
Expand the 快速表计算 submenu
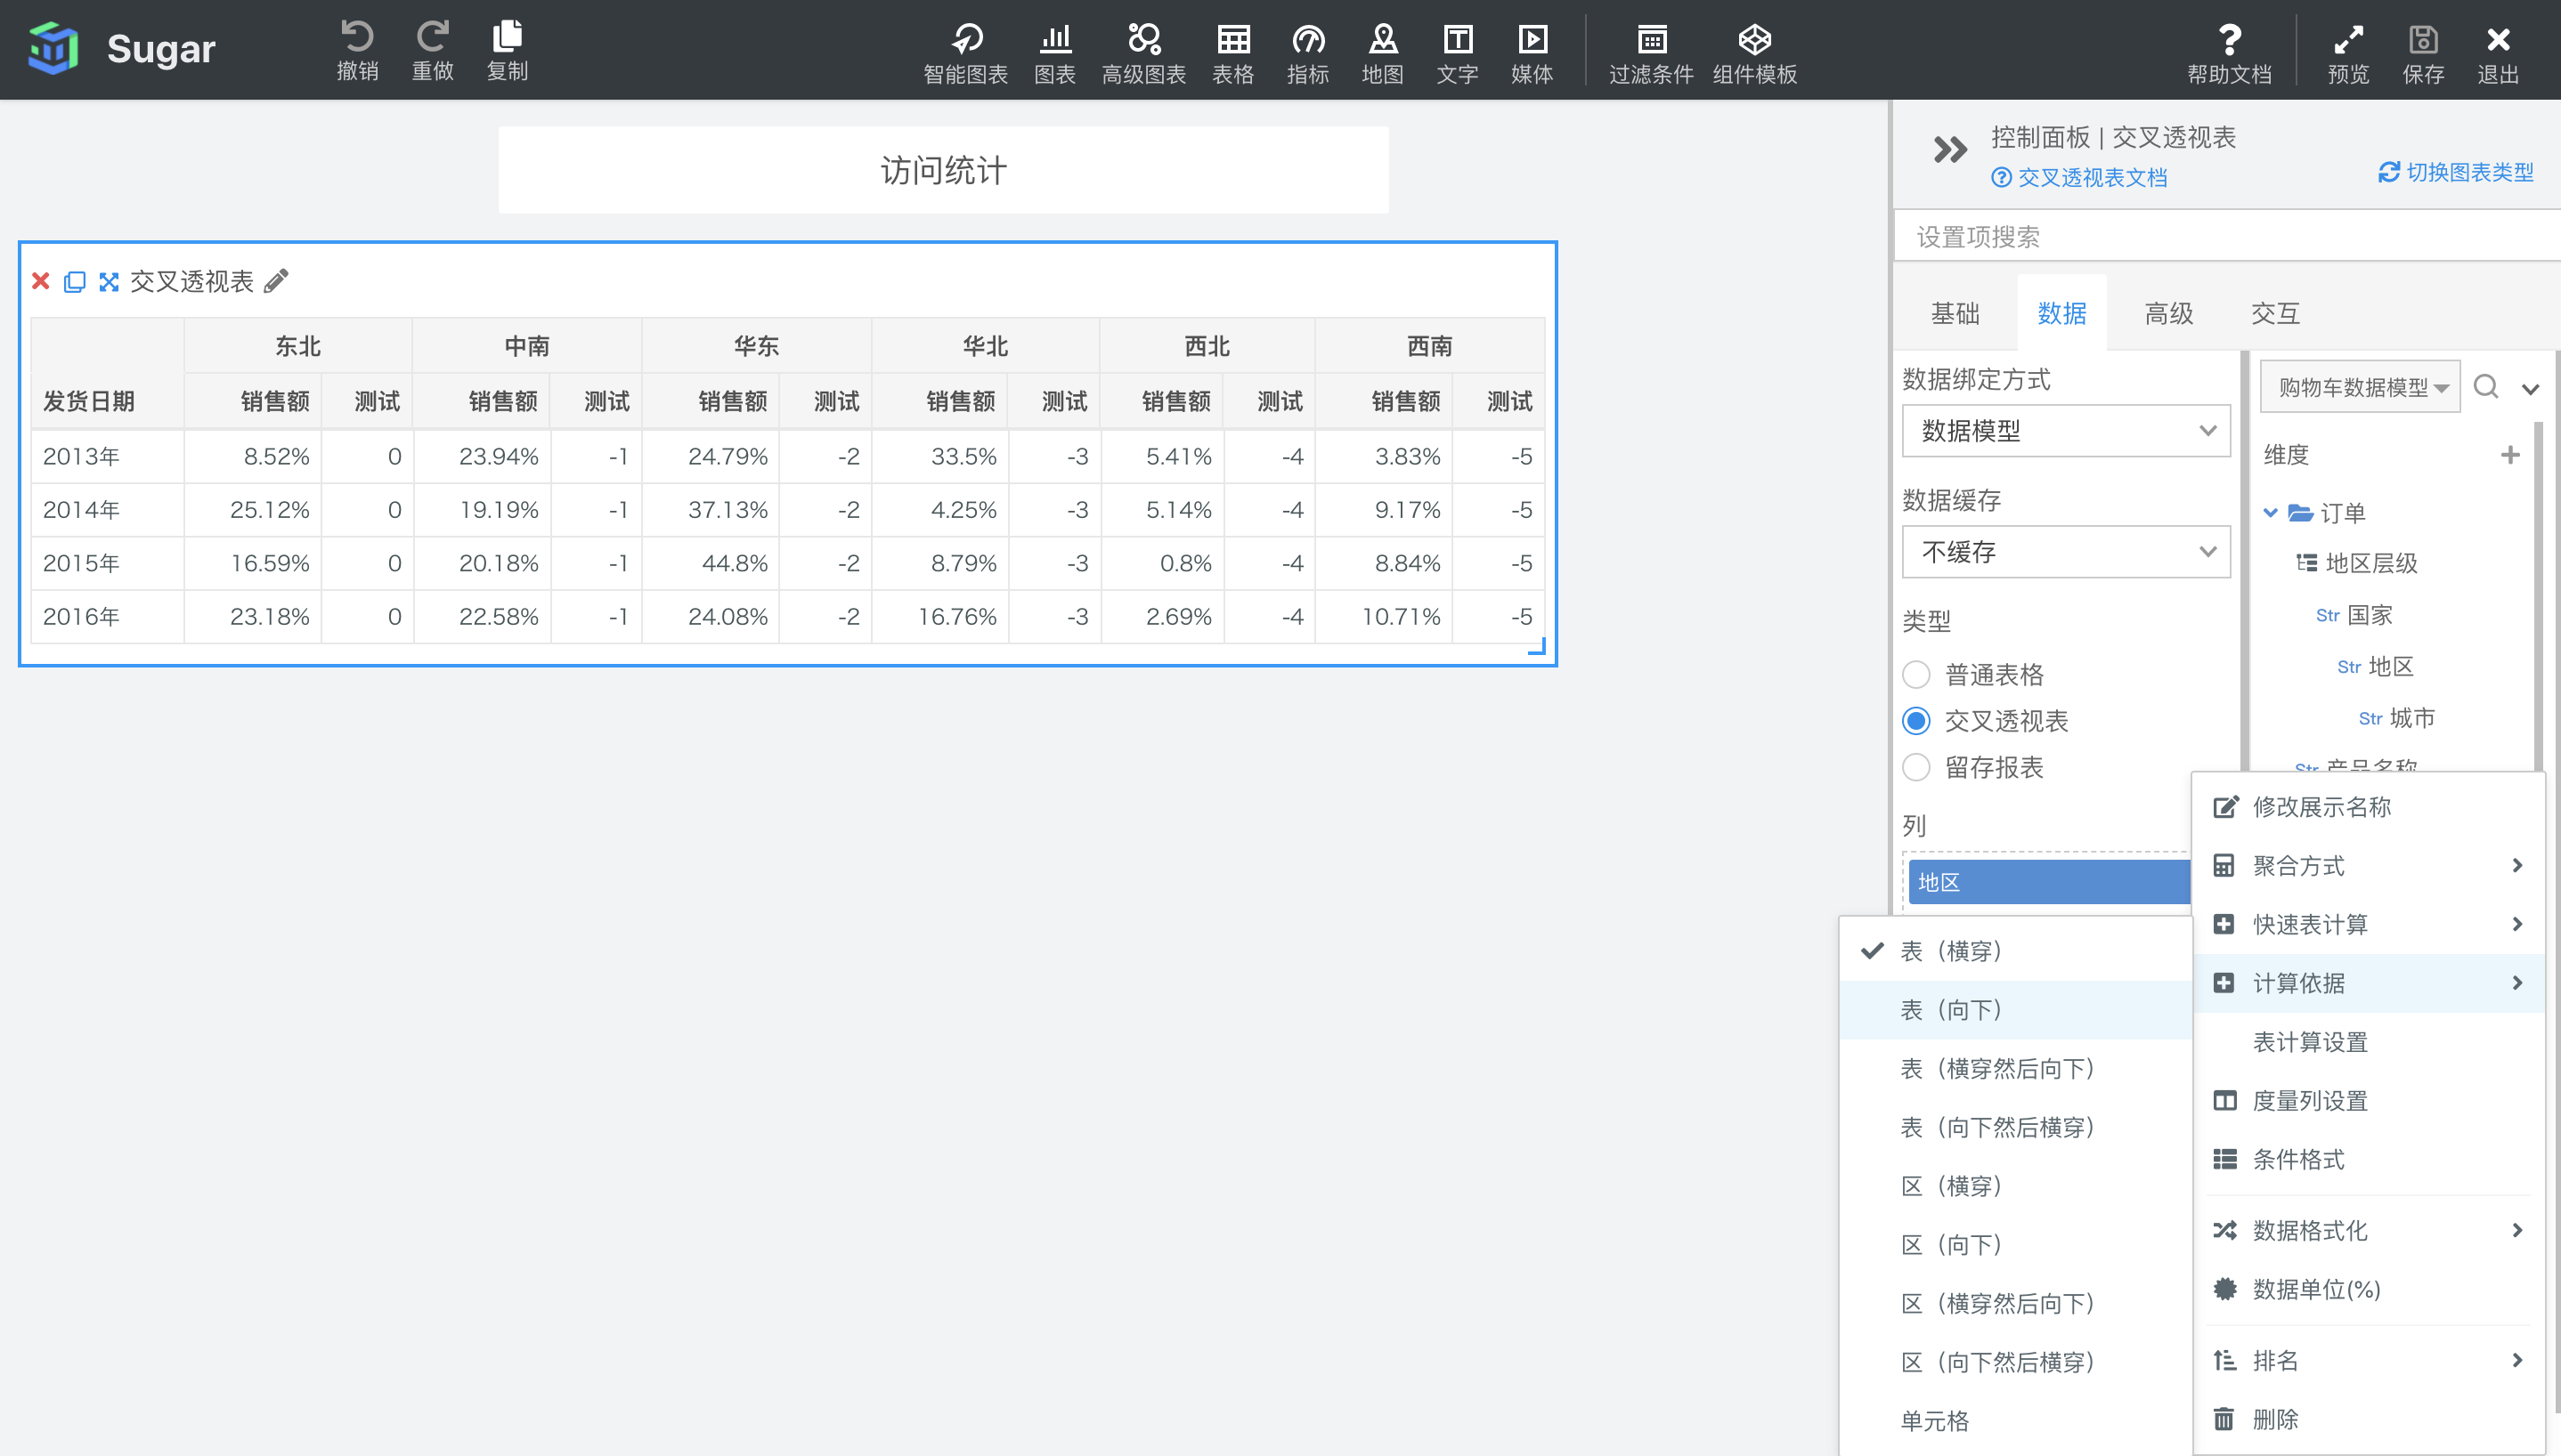coord(2368,925)
